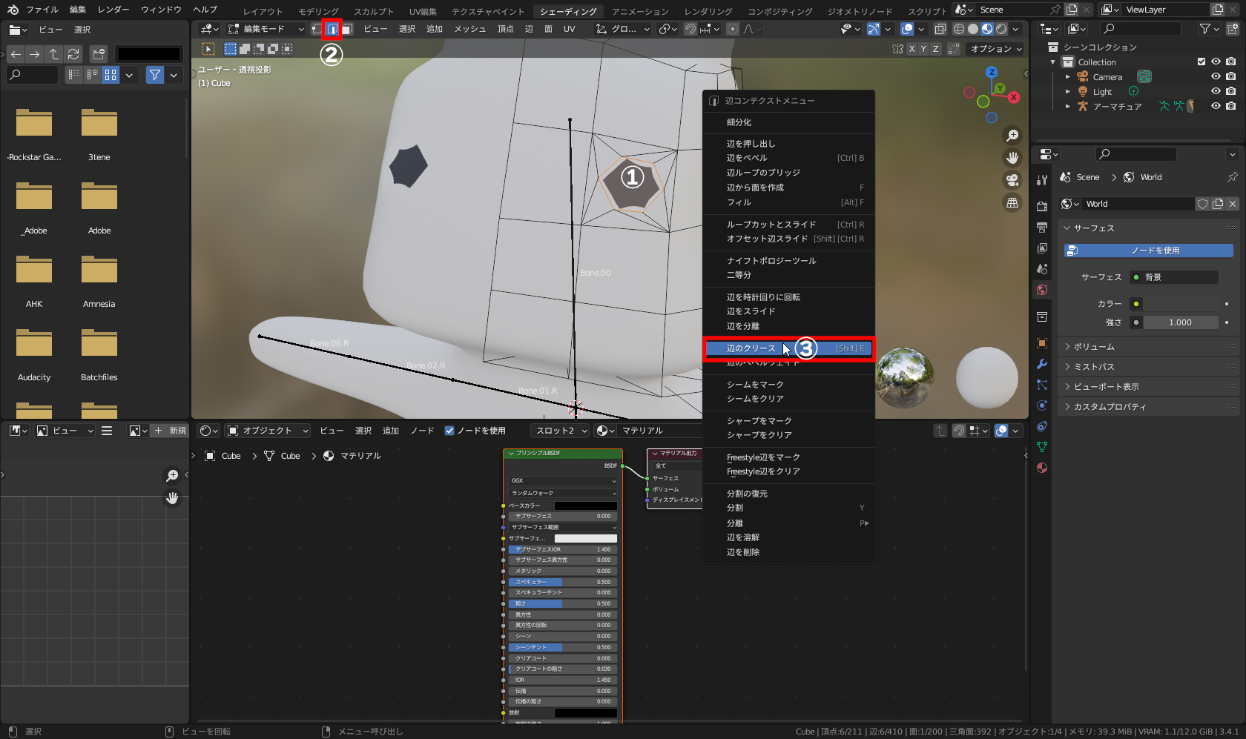The height and width of the screenshot is (739, 1246).
Task: Hide Light in viewport via eye icon
Action: click(x=1216, y=91)
